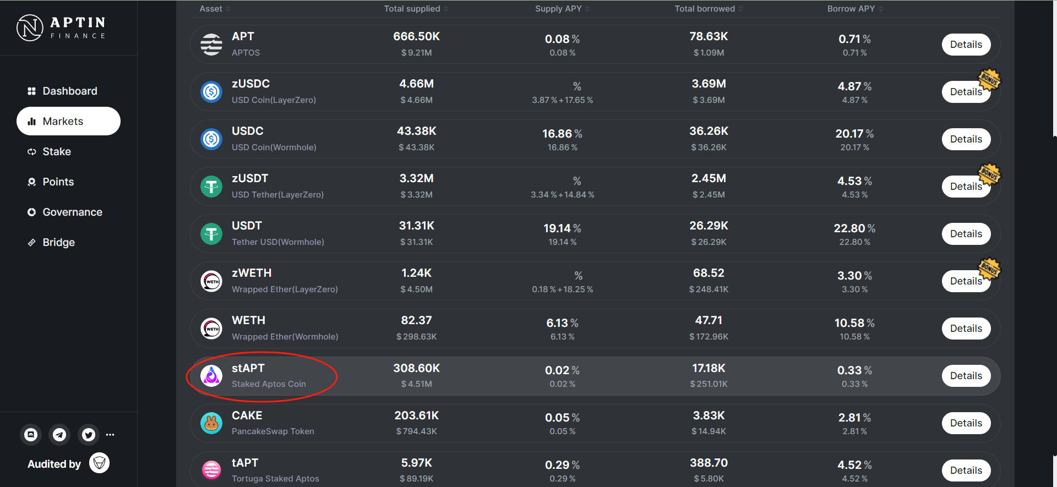Click APT total supplied '666.50K'
The width and height of the screenshot is (1057, 487).
click(416, 36)
